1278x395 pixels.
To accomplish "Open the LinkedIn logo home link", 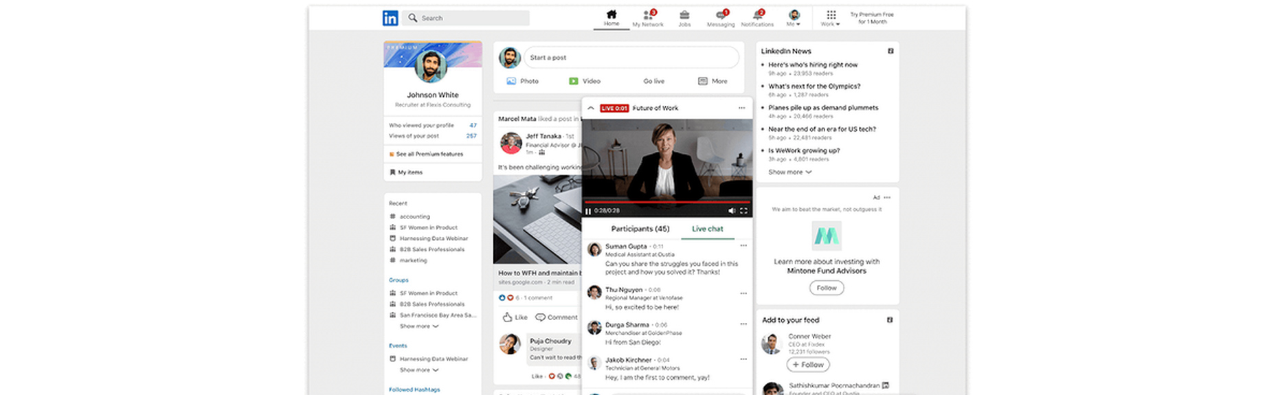I will pyautogui.click(x=390, y=18).
